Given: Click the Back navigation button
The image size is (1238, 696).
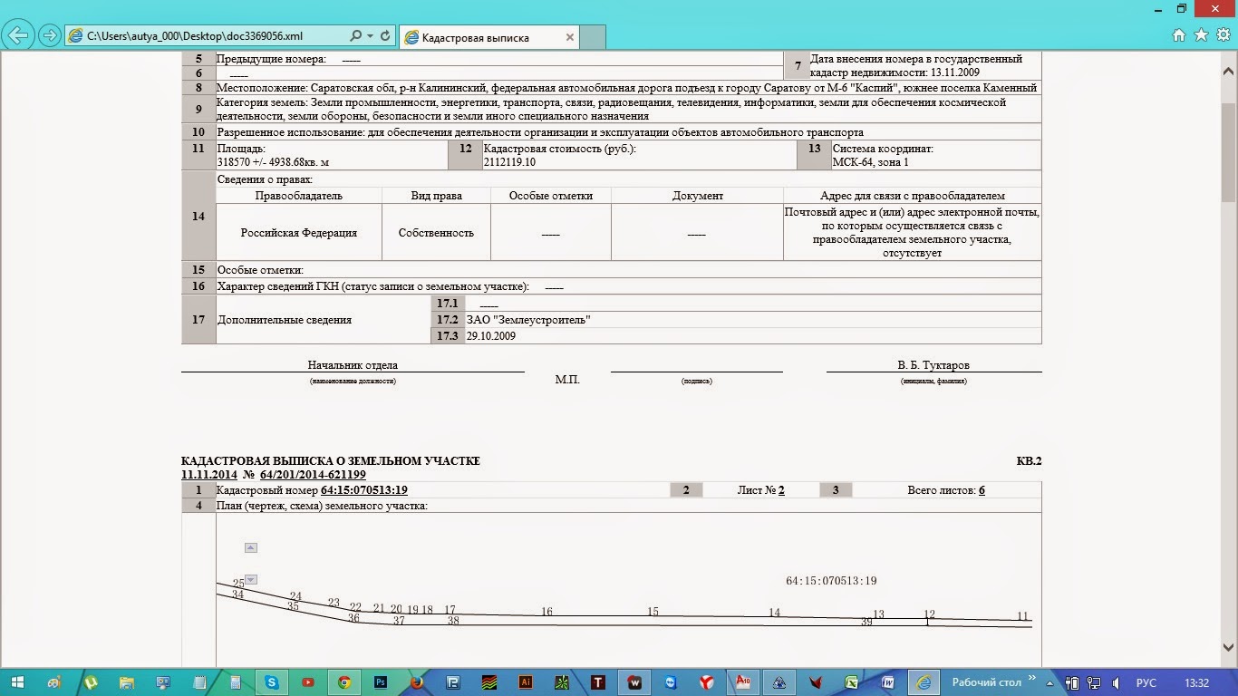Looking at the screenshot, I should [x=16, y=34].
